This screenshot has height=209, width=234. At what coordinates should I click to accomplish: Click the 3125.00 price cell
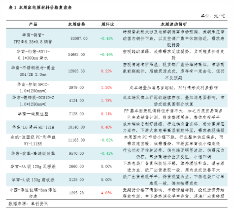tap(76, 179)
